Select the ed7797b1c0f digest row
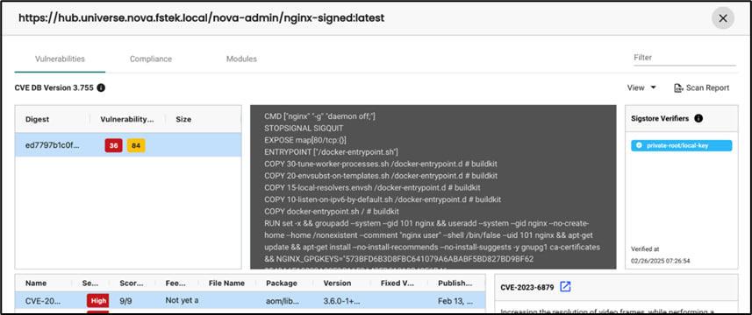The height and width of the screenshot is (315, 752). (128, 145)
